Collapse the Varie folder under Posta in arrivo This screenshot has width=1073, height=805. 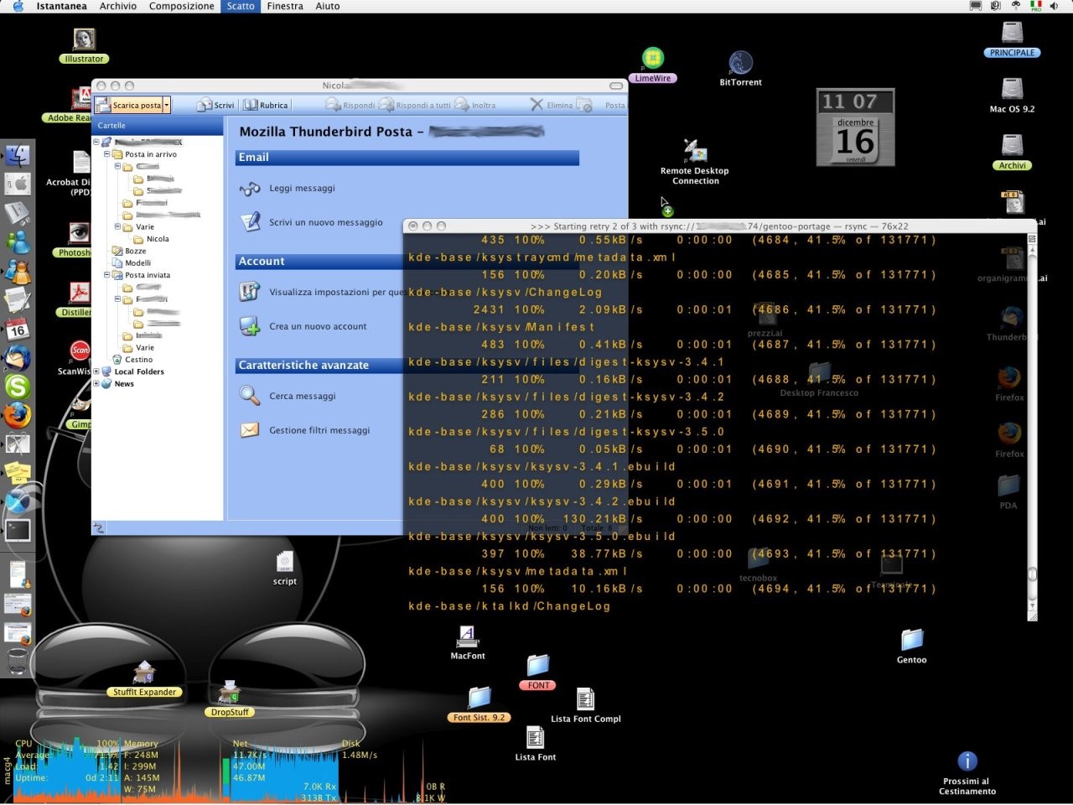point(117,226)
